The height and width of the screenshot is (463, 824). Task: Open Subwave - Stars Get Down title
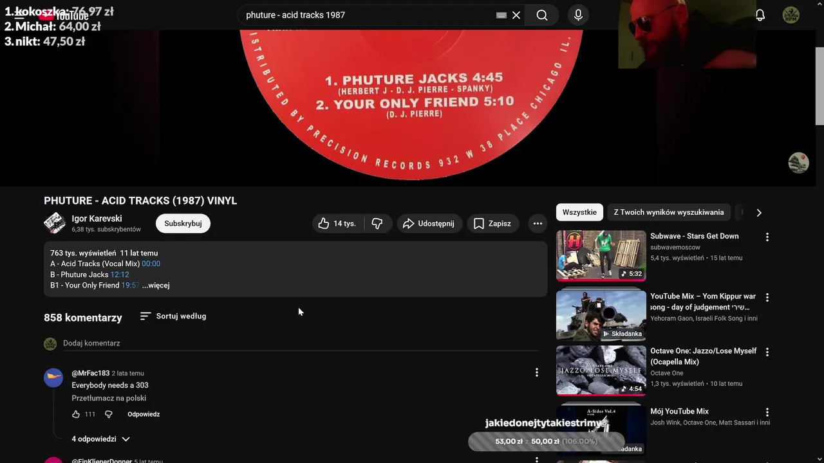point(695,236)
